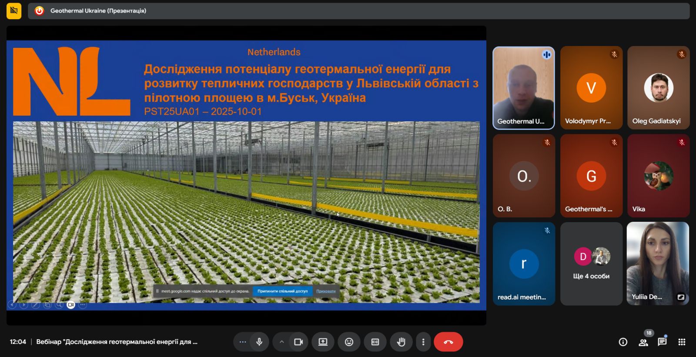Click the speaking indicator on Geothermal tile
696x357 pixels.
tap(547, 55)
